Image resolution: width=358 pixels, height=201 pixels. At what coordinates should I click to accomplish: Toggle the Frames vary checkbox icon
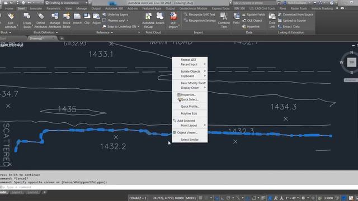coord(104,21)
